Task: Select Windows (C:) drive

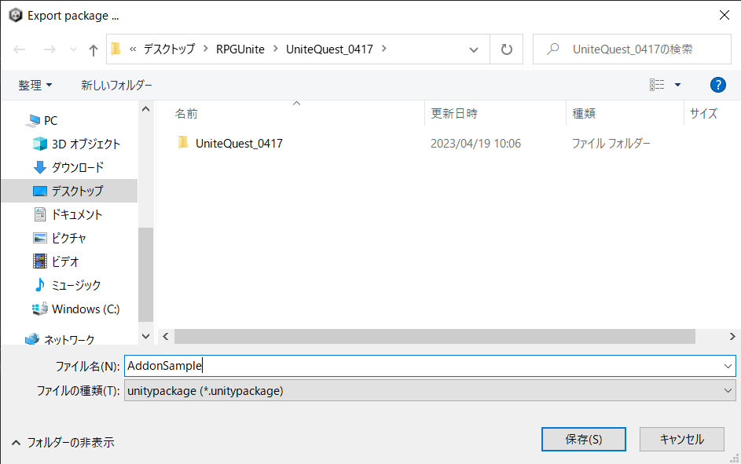Action: coord(86,309)
